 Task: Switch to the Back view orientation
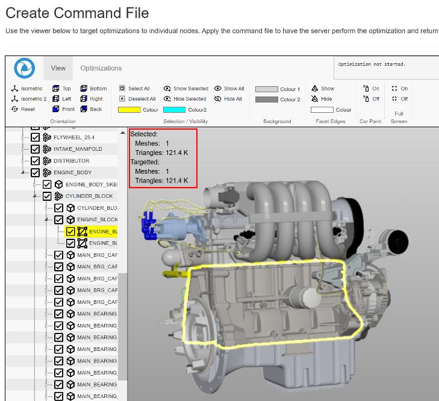tap(92, 109)
